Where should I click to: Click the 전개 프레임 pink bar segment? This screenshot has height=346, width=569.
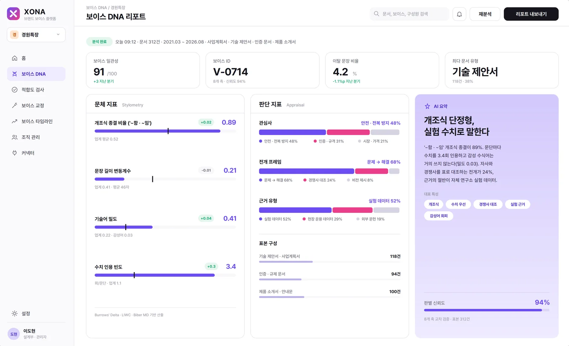coord(372,171)
